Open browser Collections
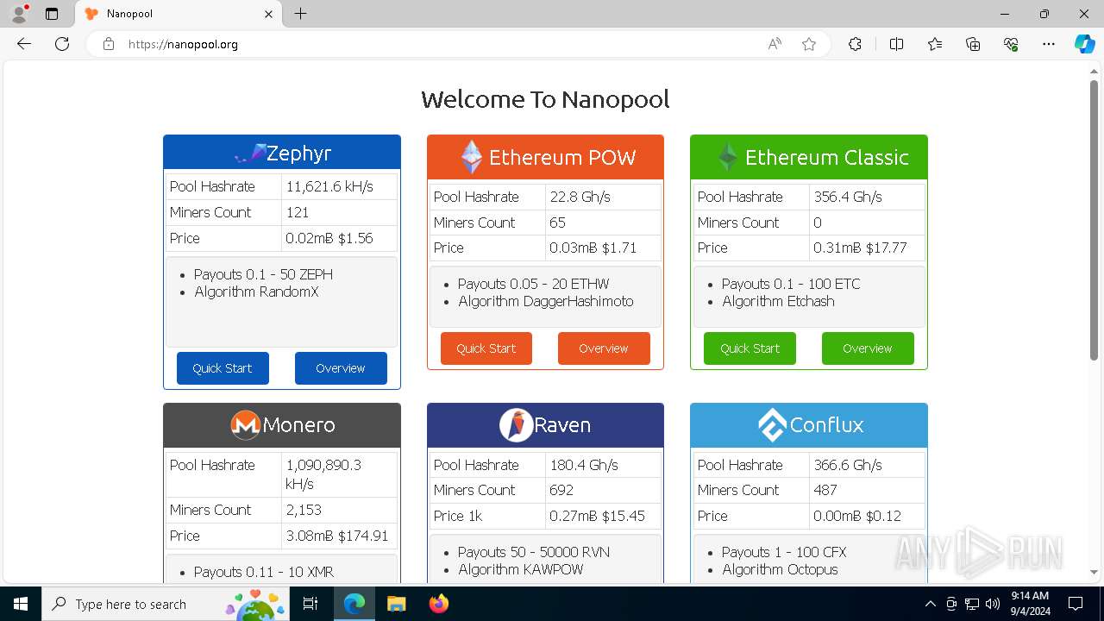The height and width of the screenshot is (621, 1104). (973, 44)
